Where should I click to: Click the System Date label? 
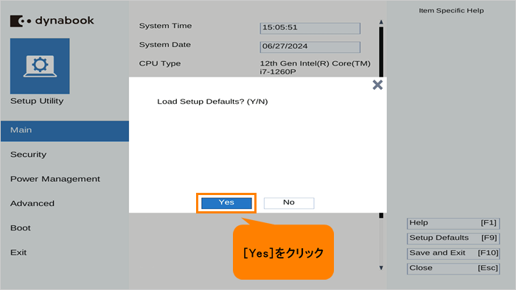click(x=165, y=45)
